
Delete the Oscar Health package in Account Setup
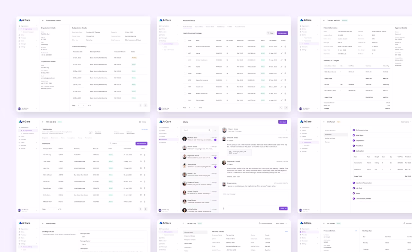click(285, 100)
